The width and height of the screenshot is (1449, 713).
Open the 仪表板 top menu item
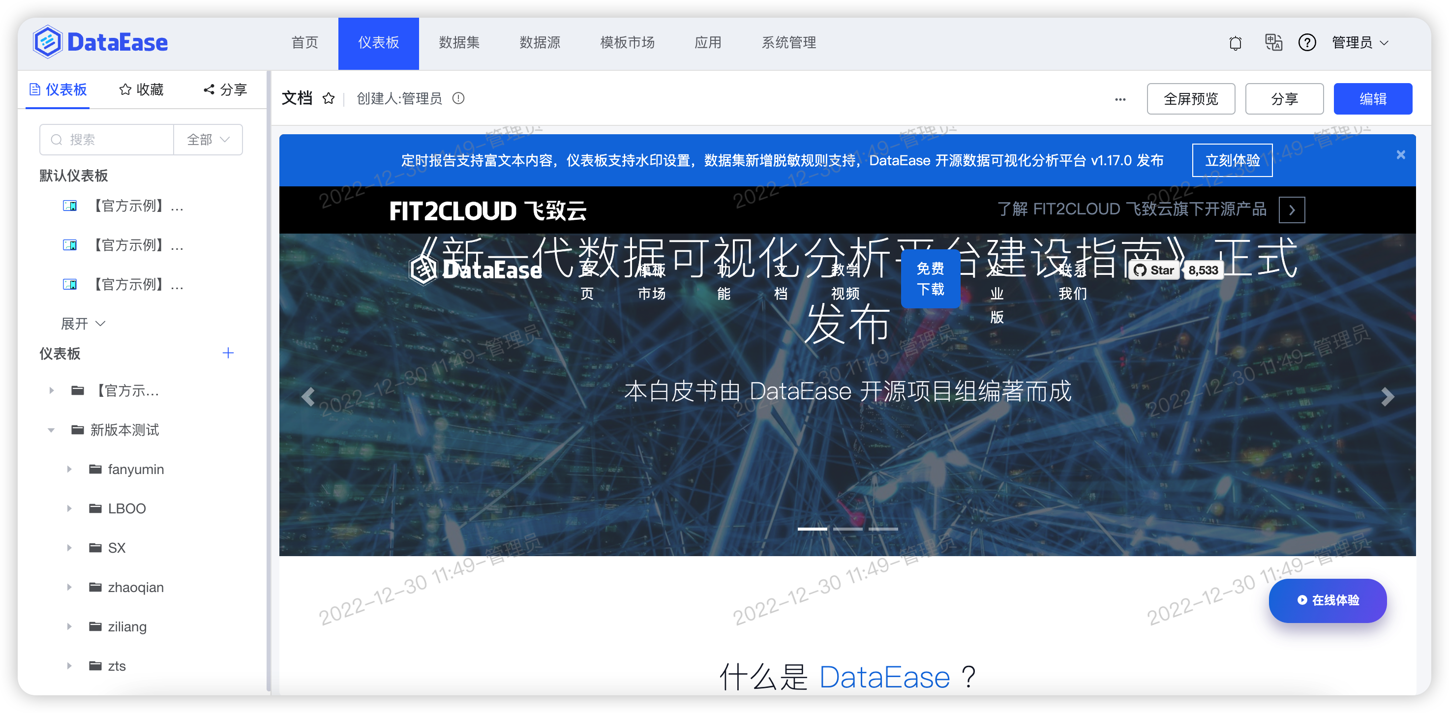[x=379, y=43]
